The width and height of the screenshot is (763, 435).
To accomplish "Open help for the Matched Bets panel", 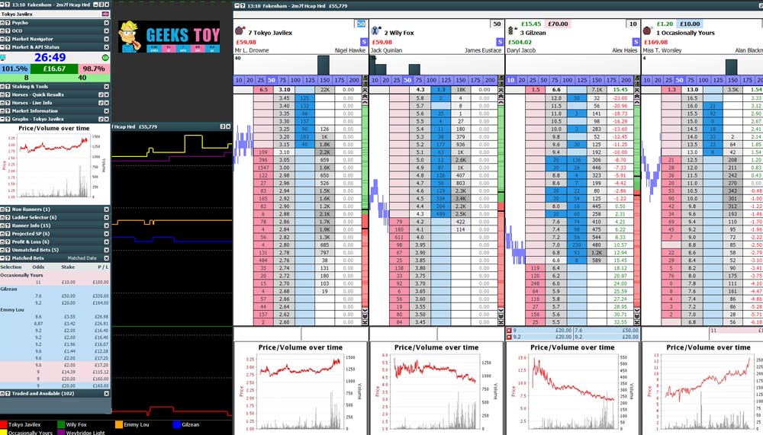I will click(8, 258).
